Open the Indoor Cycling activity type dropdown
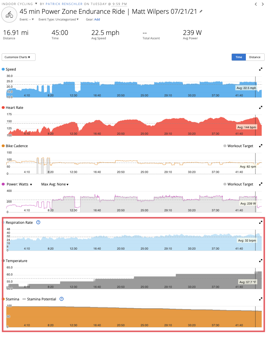This screenshot has width=268, height=339. [19, 4]
